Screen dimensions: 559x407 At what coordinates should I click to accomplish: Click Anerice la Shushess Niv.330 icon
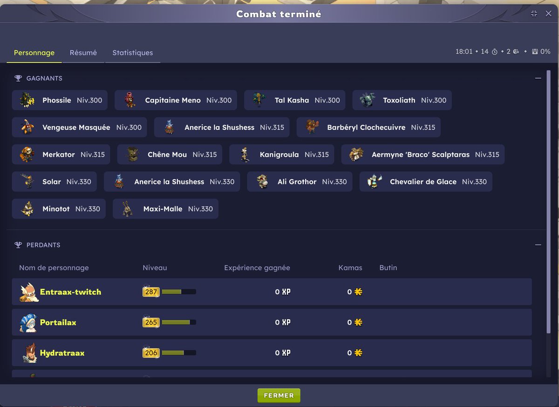click(x=119, y=182)
